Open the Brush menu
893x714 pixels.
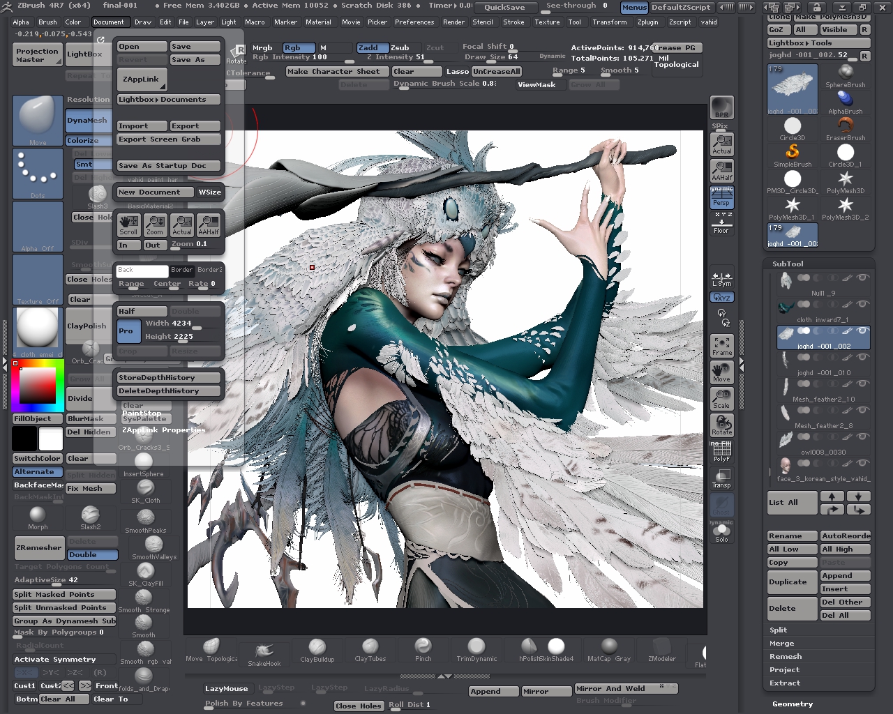click(x=47, y=22)
